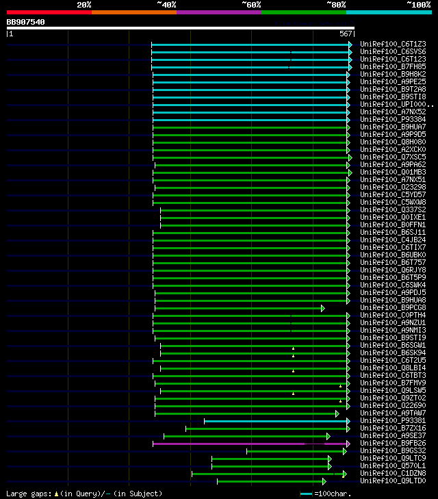
Task: Click the cyan ~100% legend segment
Action: point(389,12)
